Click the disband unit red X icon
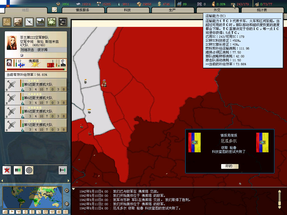This screenshot has height=215, width=287. coord(7,170)
